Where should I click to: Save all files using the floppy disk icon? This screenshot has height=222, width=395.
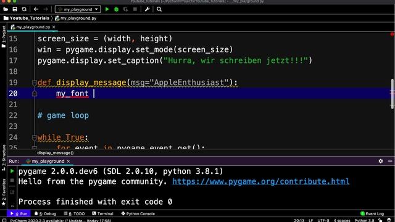[15, 9]
